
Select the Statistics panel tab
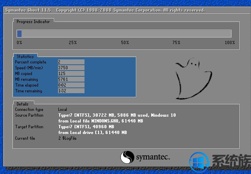click(x=25, y=56)
